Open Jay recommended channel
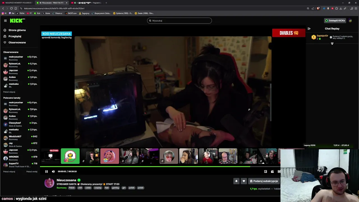 pyautogui.click(x=20, y=144)
